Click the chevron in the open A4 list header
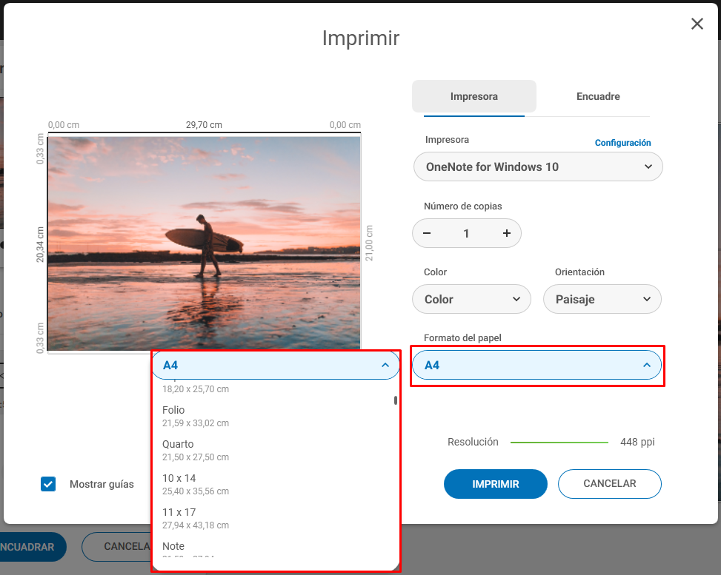The width and height of the screenshot is (721, 575). [x=385, y=365]
